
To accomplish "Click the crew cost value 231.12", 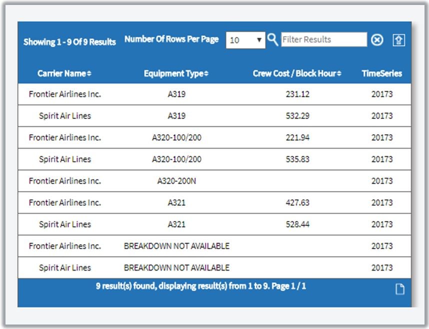I will coord(297,94).
